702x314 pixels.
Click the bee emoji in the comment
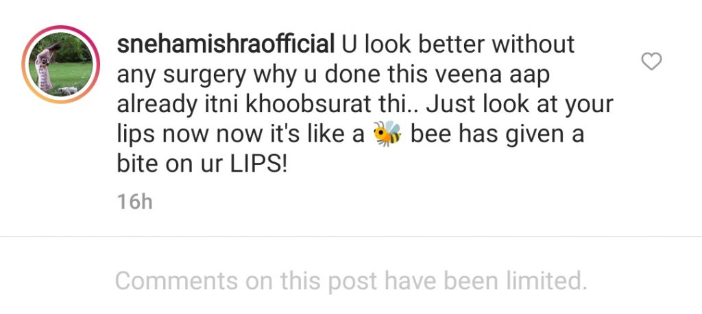(x=388, y=133)
